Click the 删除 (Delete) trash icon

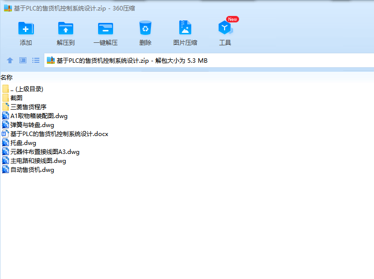click(145, 28)
